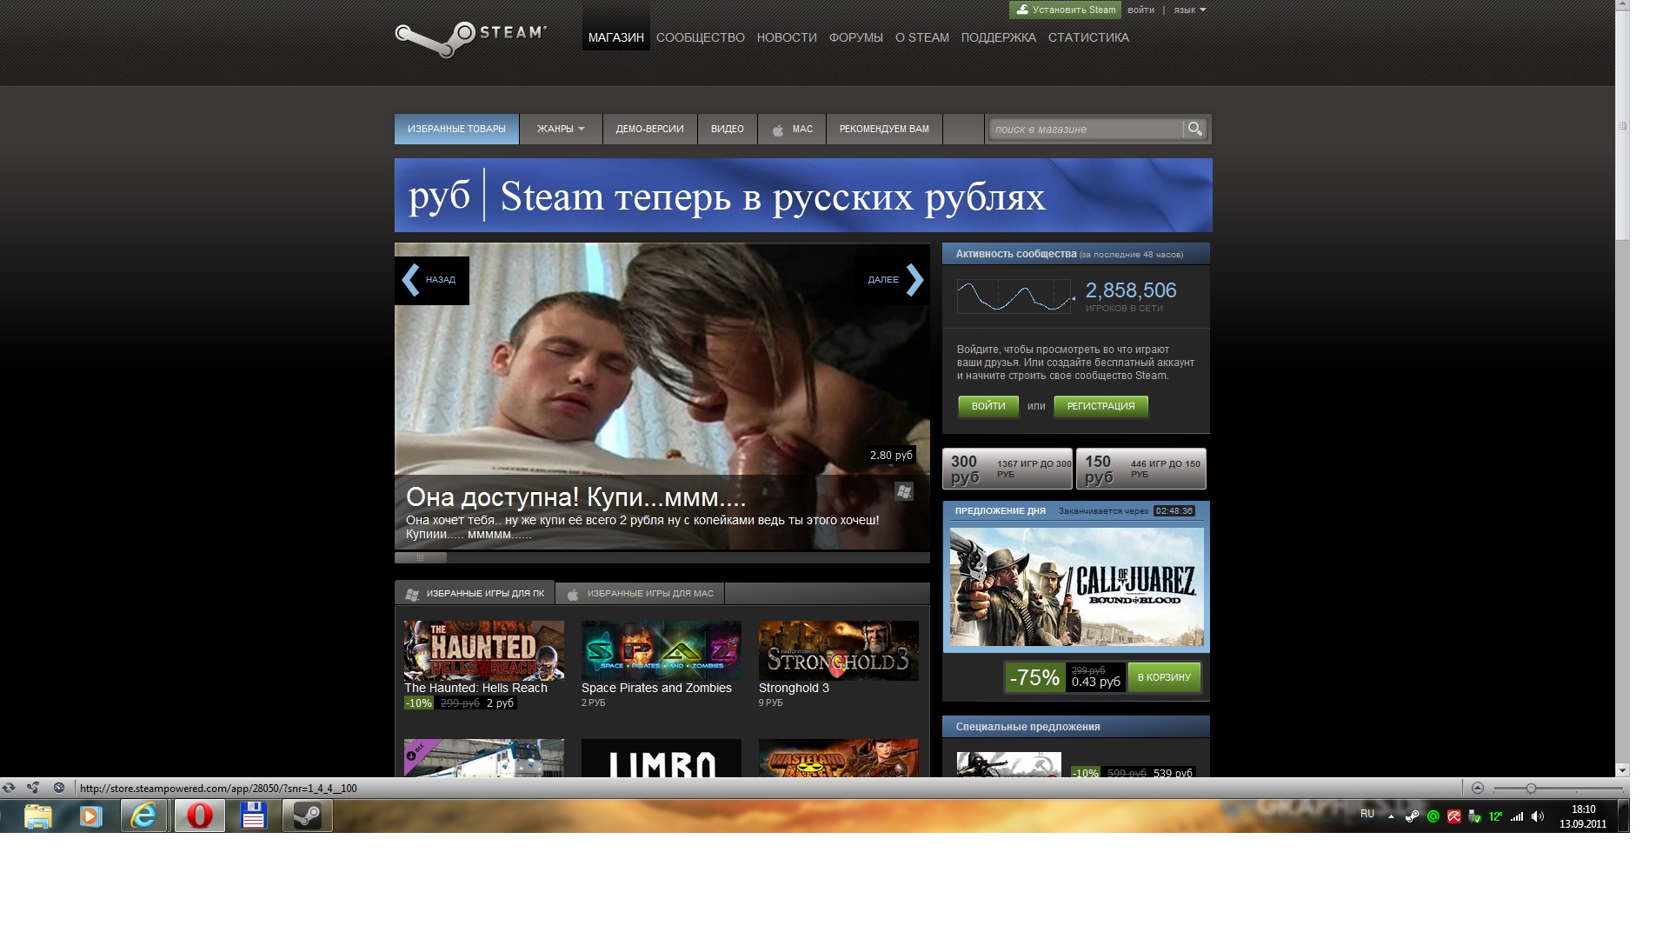The height and width of the screenshot is (939, 1669).
Task: Expand the ЖАНРЫ dropdown menu
Action: (560, 129)
